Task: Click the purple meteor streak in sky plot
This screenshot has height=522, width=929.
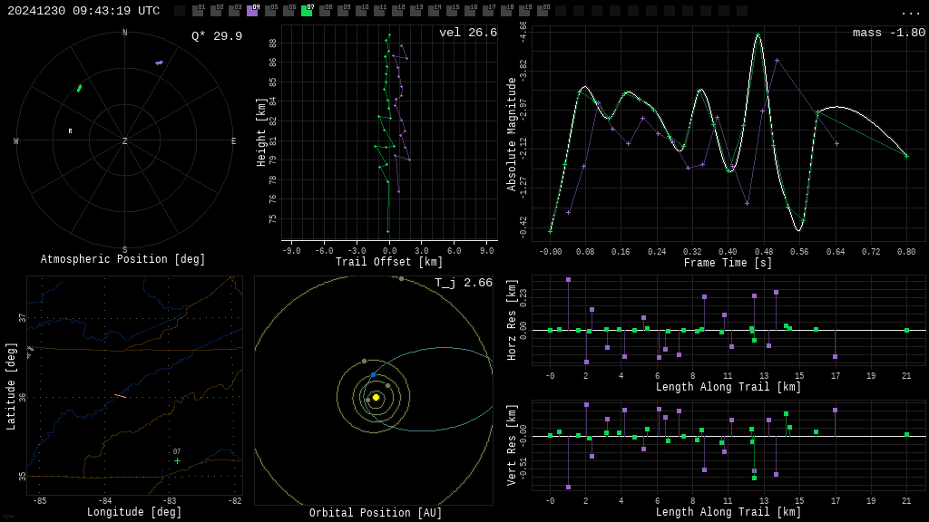Action: pos(159,63)
